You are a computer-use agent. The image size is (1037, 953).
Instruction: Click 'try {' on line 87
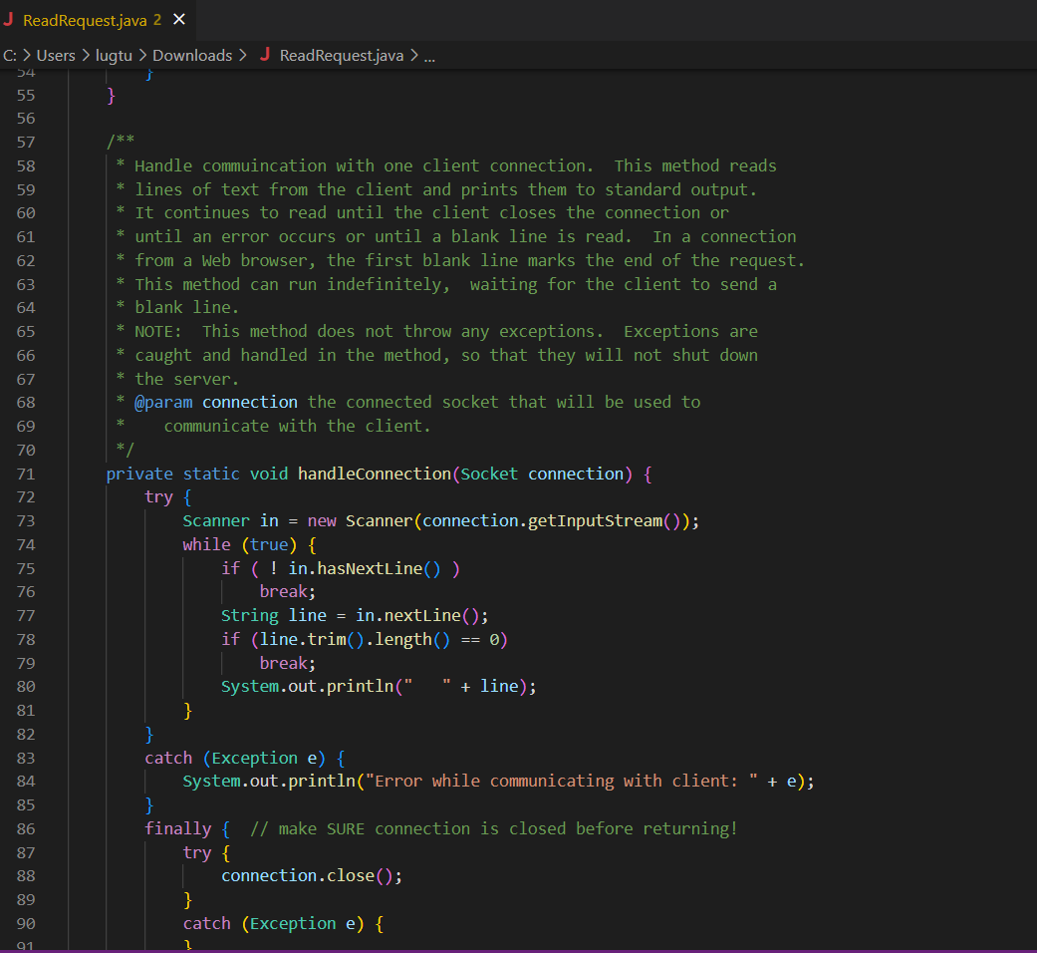(206, 852)
